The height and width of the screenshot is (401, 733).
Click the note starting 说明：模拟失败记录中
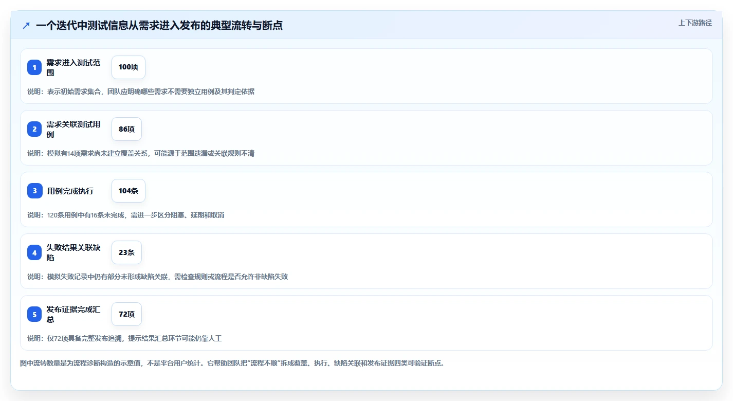pyautogui.click(x=157, y=277)
